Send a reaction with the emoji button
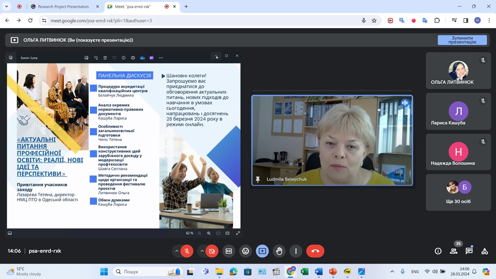This screenshot has height=279, width=496. (245, 251)
